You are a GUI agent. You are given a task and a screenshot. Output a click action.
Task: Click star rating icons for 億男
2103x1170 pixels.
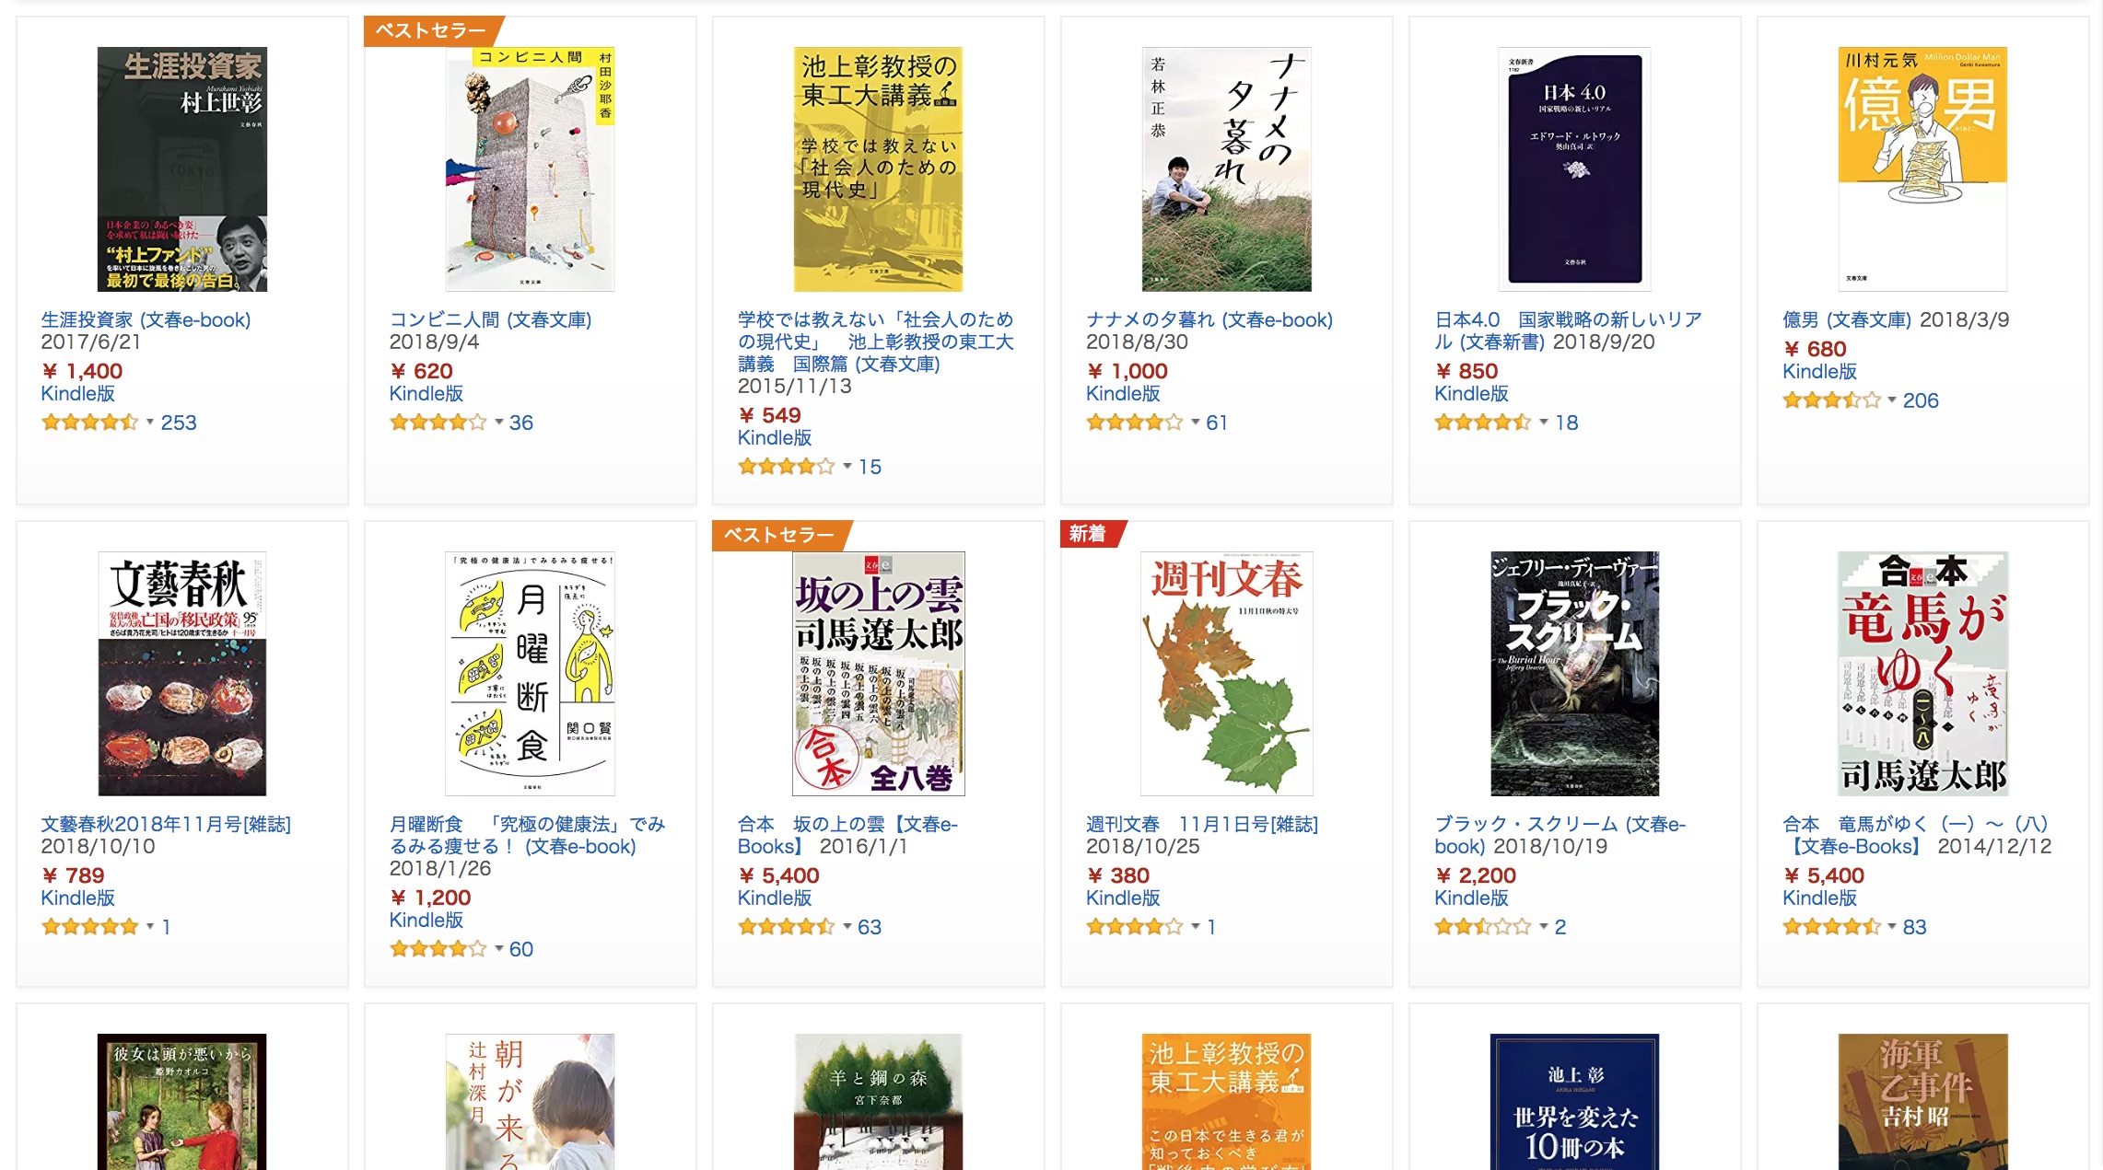click(x=1831, y=400)
